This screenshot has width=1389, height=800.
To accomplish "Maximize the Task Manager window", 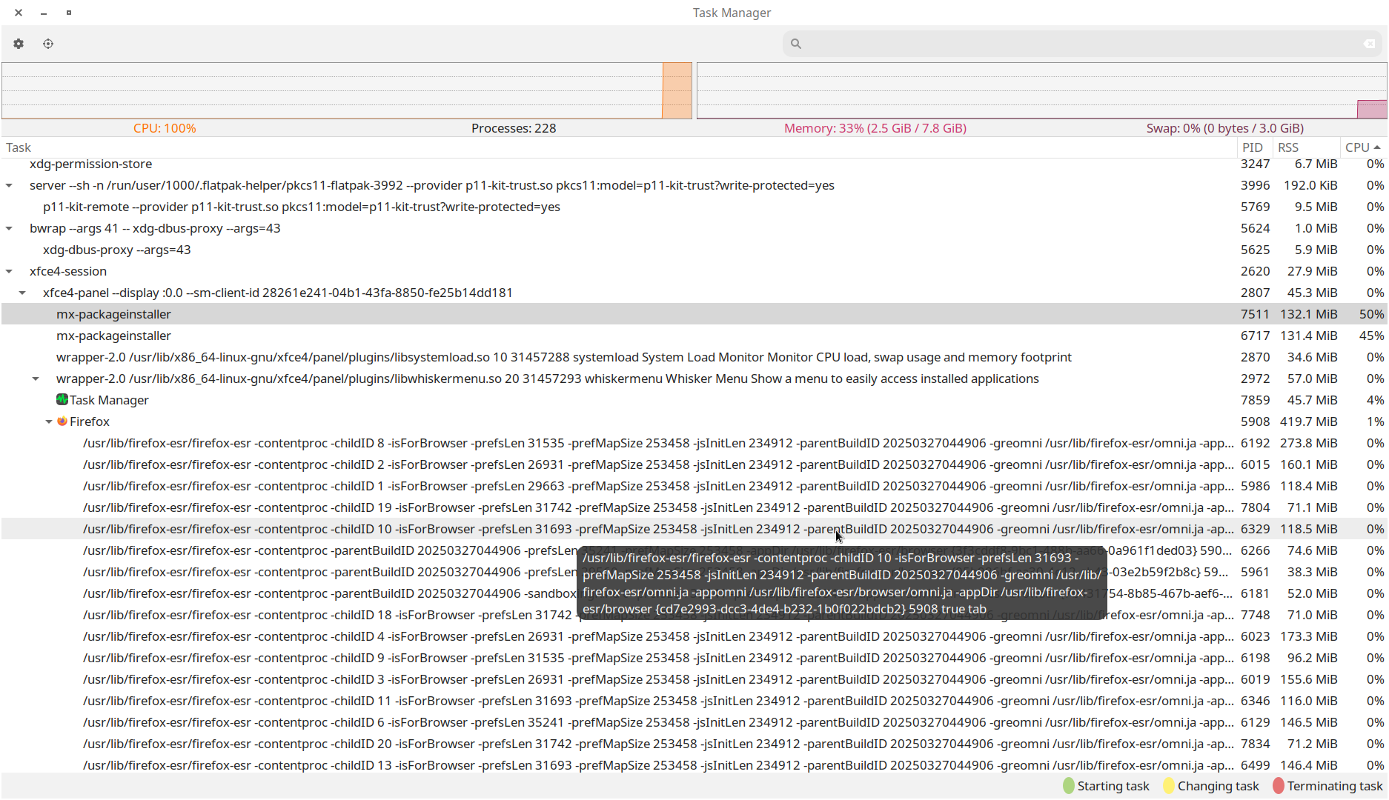I will coord(69,13).
